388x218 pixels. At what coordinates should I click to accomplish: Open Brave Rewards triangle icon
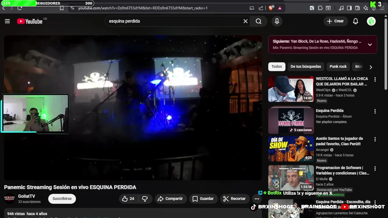click(280, 8)
